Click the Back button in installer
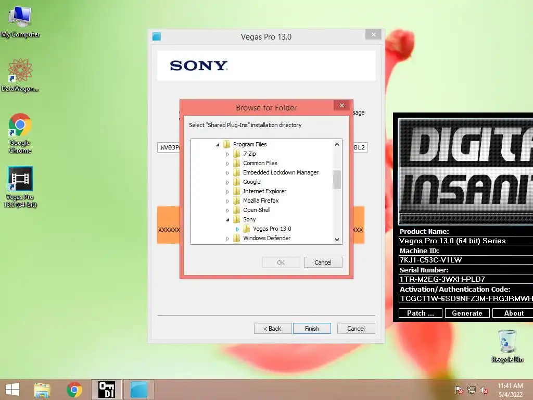Image resolution: width=533 pixels, height=400 pixels. [273, 328]
